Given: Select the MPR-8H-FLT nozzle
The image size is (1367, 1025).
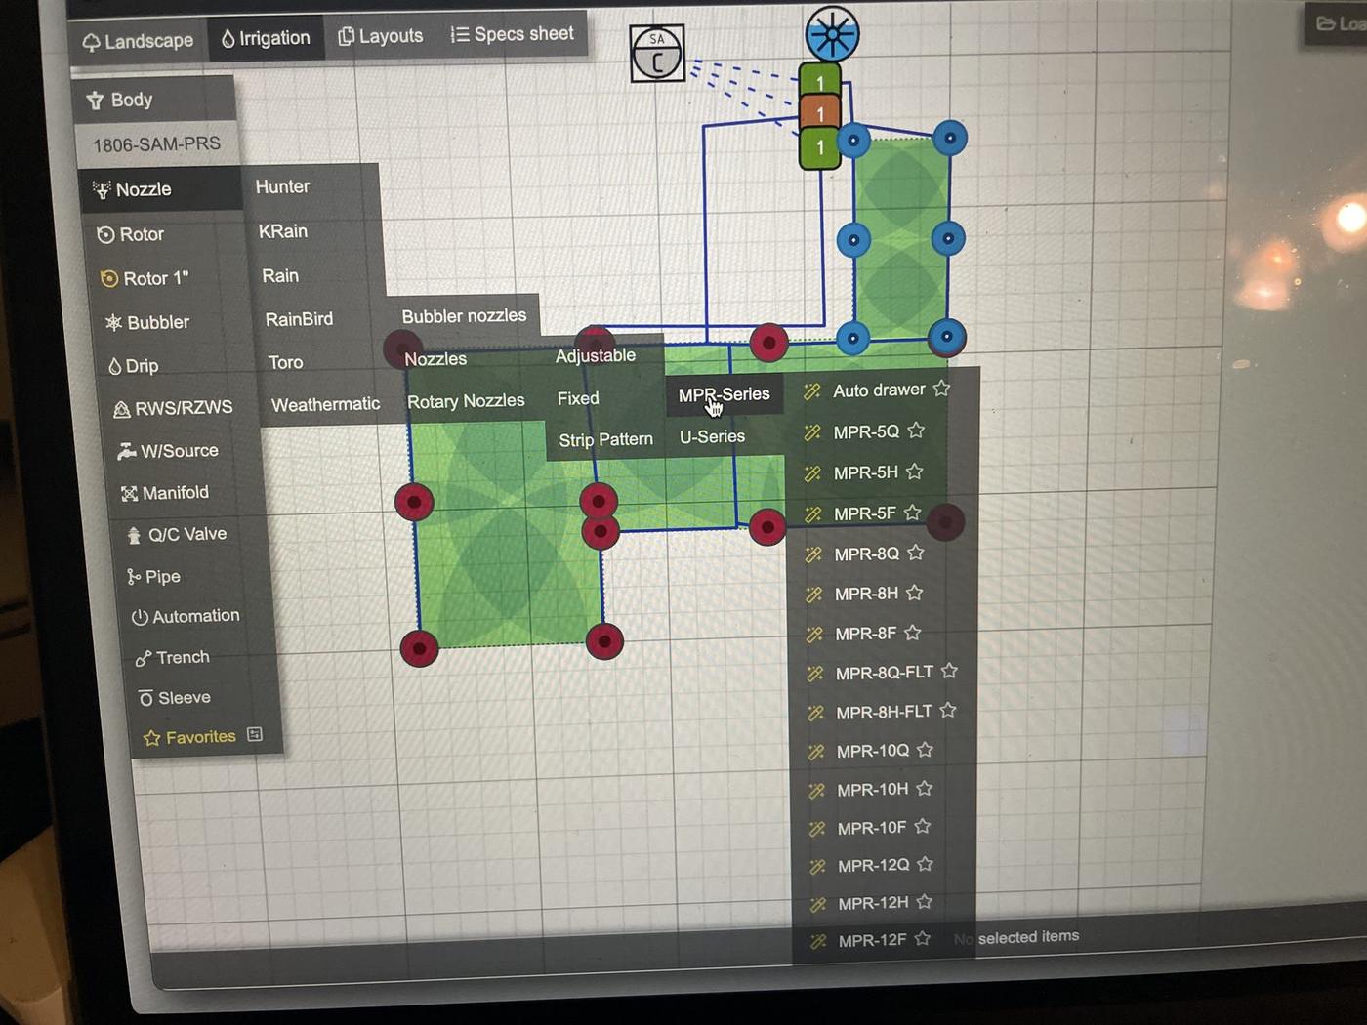Looking at the screenshot, I should pyautogui.click(x=884, y=713).
